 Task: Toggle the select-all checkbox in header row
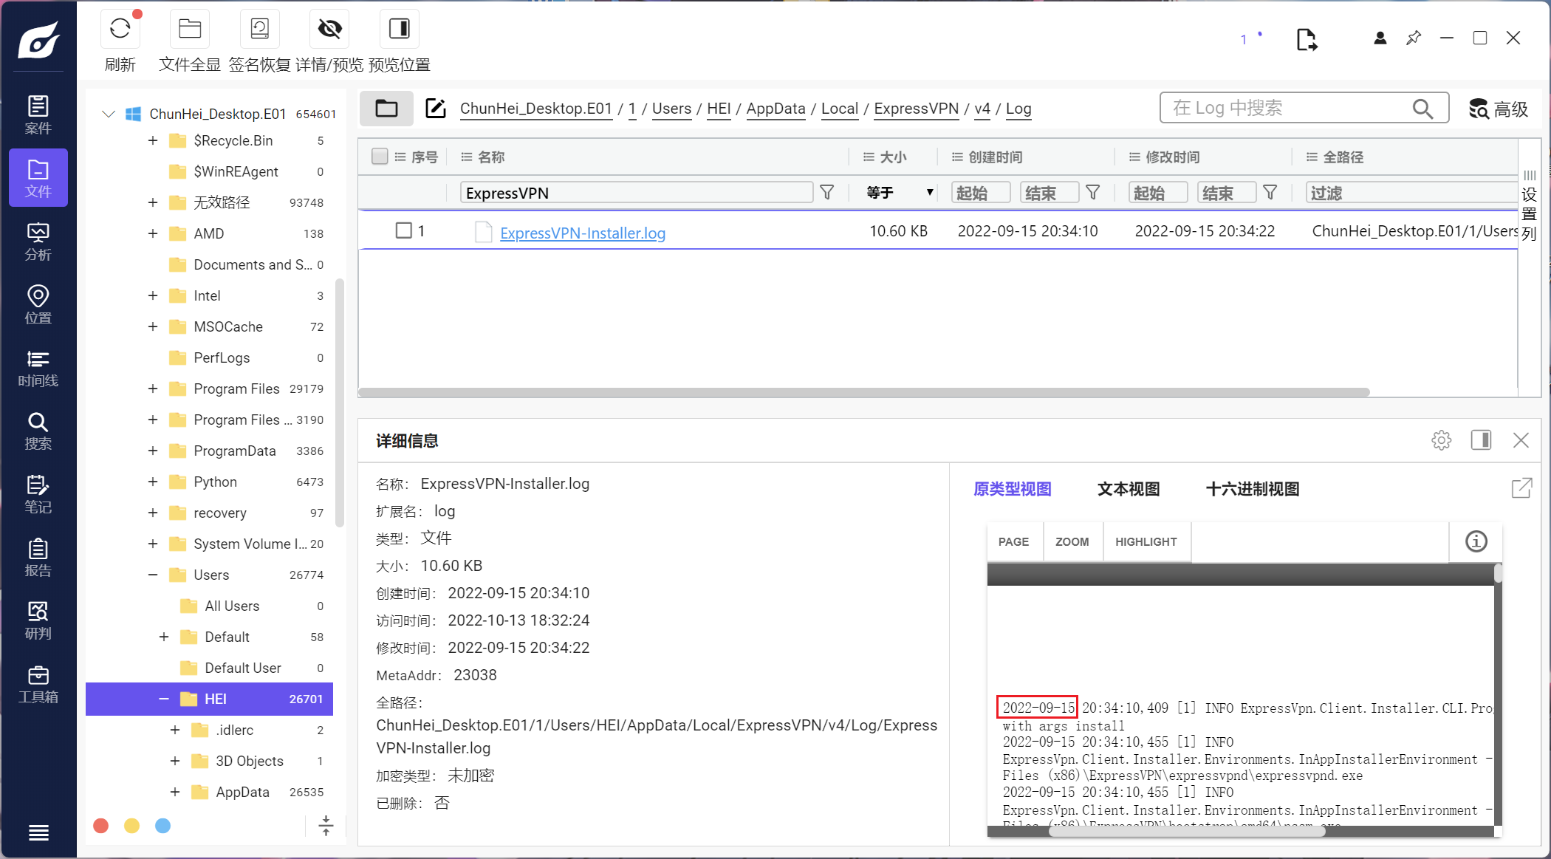pyautogui.click(x=380, y=157)
